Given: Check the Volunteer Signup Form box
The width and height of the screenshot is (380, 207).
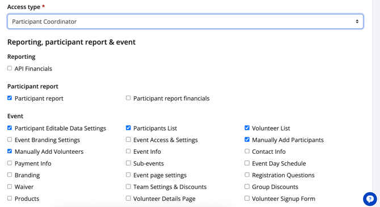Looking at the screenshot, I should pyautogui.click(x=247, y=199).
